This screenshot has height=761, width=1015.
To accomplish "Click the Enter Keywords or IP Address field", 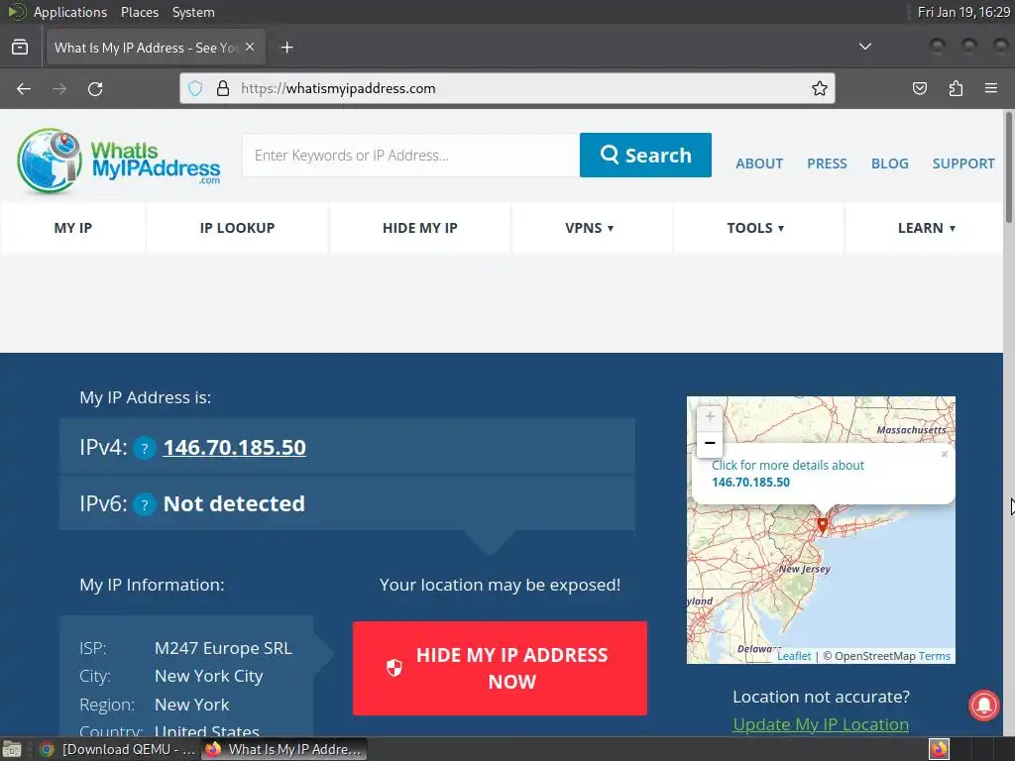I will tap(411, 156).
